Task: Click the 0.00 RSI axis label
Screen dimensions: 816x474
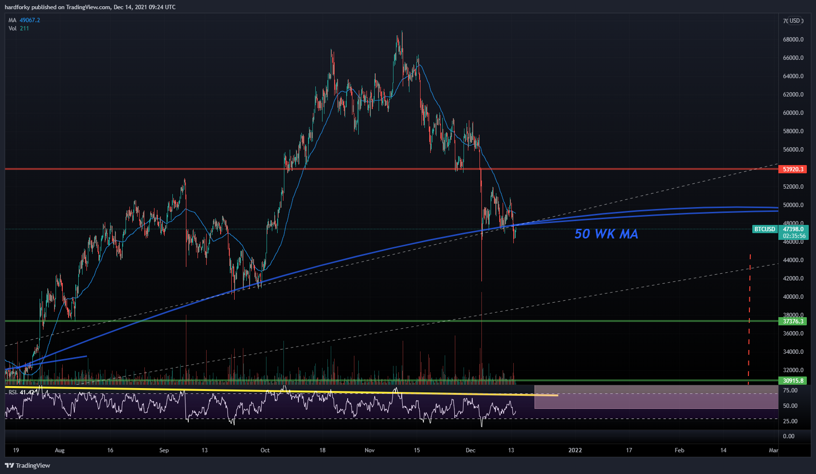Action: [x=788, y=436]
